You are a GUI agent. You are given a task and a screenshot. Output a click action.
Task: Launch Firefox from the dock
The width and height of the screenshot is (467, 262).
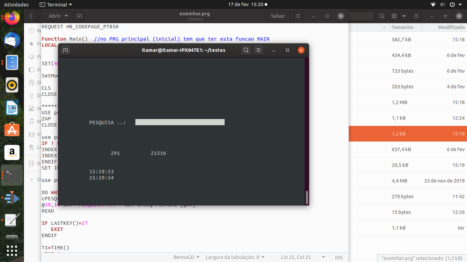click(x=12, y=18)
